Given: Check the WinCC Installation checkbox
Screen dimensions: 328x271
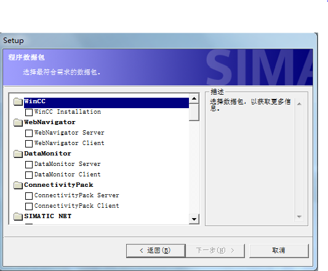Looking at the screenshot, I should tap(29, 112).
